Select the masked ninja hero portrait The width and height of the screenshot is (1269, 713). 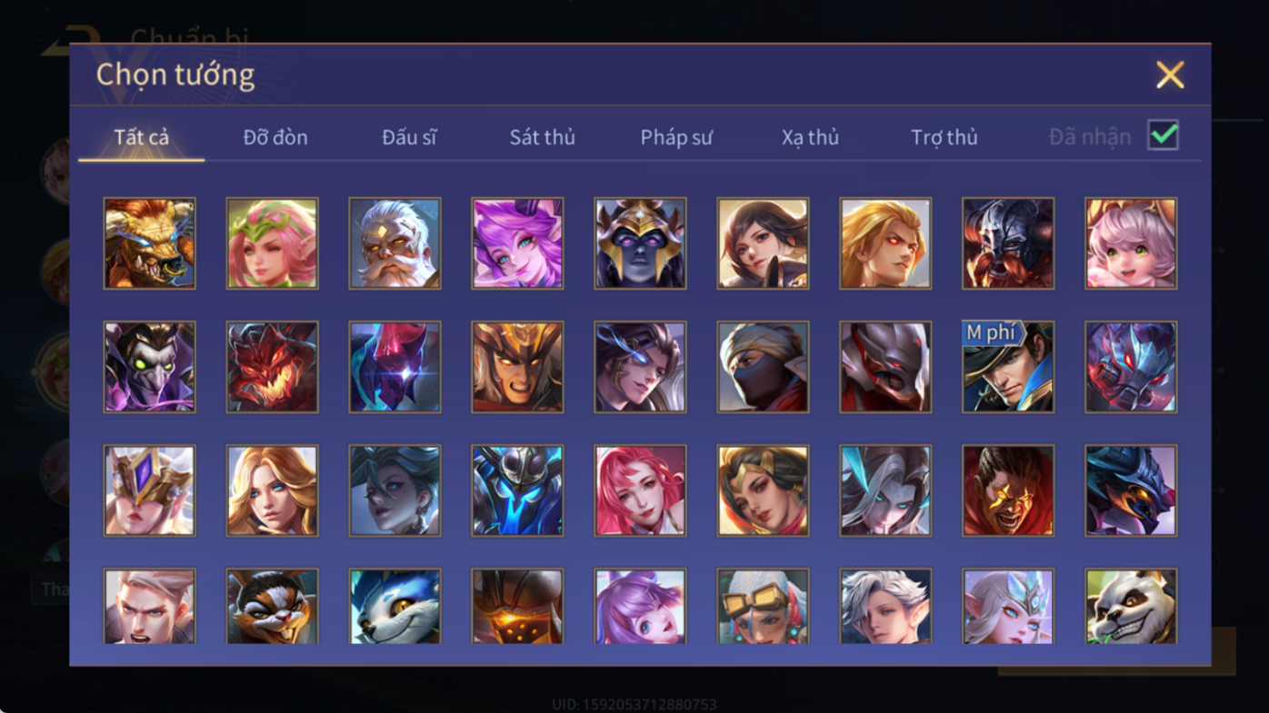point(763,367)
